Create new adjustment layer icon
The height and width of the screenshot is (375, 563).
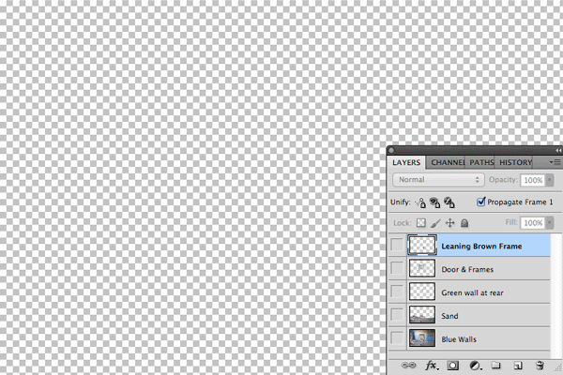(476, 366)
